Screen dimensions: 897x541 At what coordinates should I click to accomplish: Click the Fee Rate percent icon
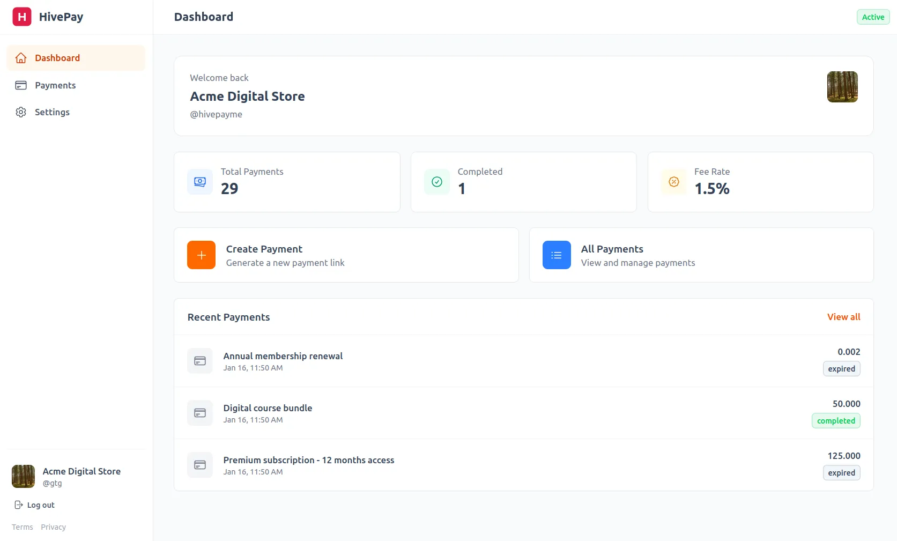point(673,182)
